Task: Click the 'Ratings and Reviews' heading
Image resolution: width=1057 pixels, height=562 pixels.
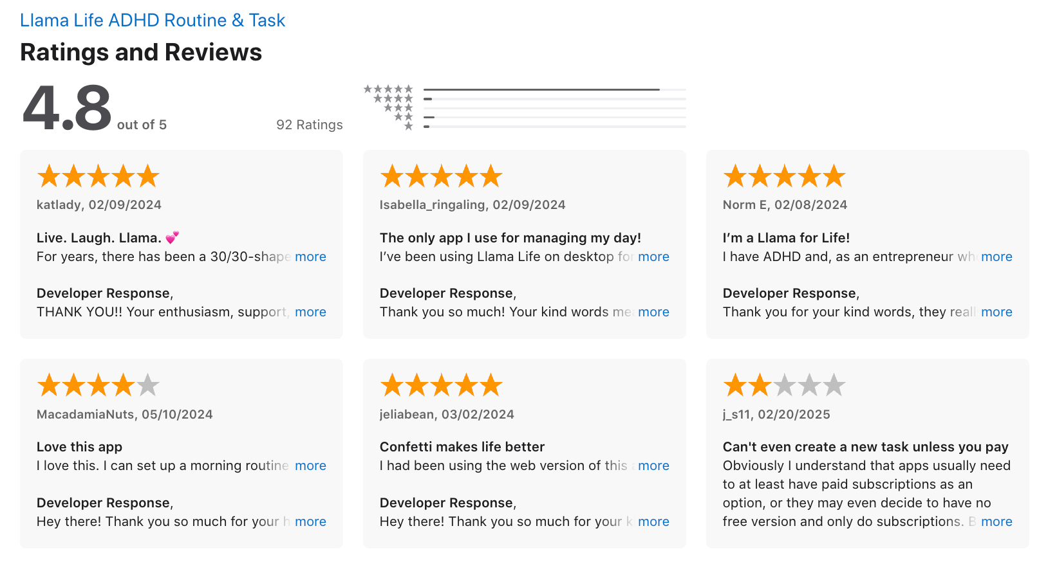Action: tap(141, 53)
